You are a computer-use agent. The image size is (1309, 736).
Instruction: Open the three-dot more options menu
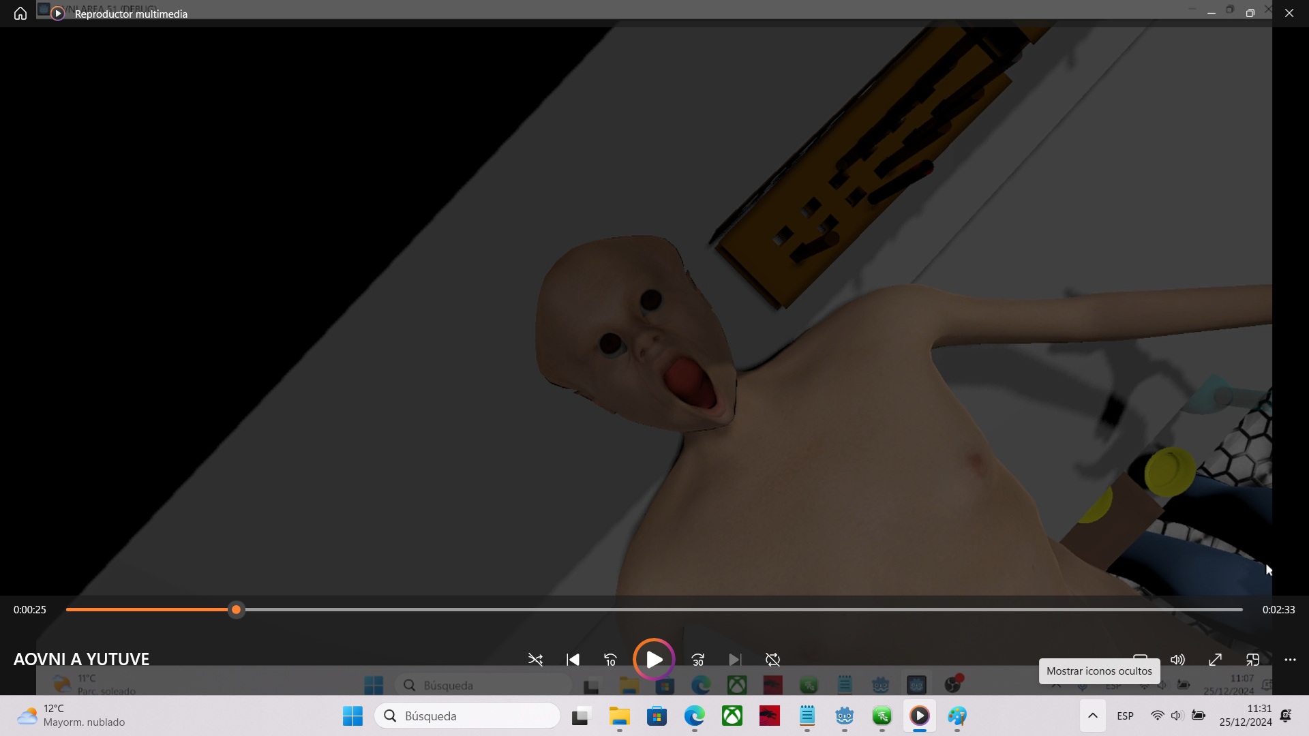1290,660
